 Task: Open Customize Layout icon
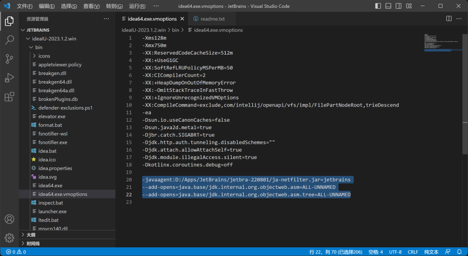pyautogui.click(x=409, y=6)
